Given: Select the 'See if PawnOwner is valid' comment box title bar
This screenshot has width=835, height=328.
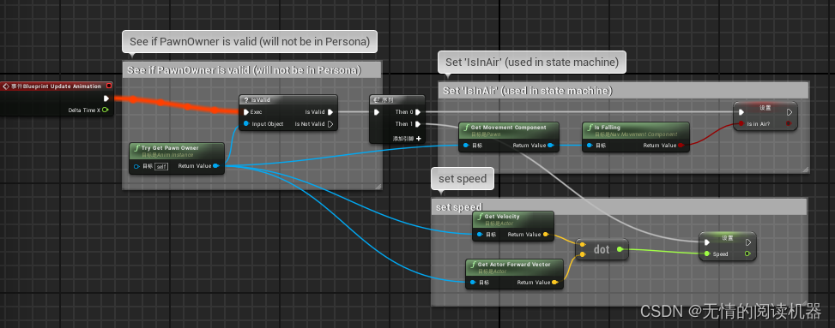Looking at the screenshot, I should [x=252, y=70].
